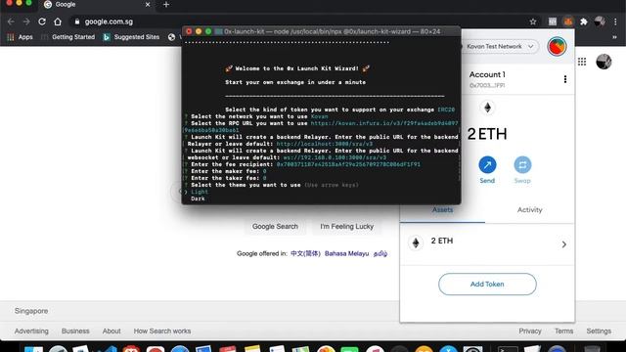The image size is (626, 352).
Task: Open Business footer link
Action: (x=75, y=330)
